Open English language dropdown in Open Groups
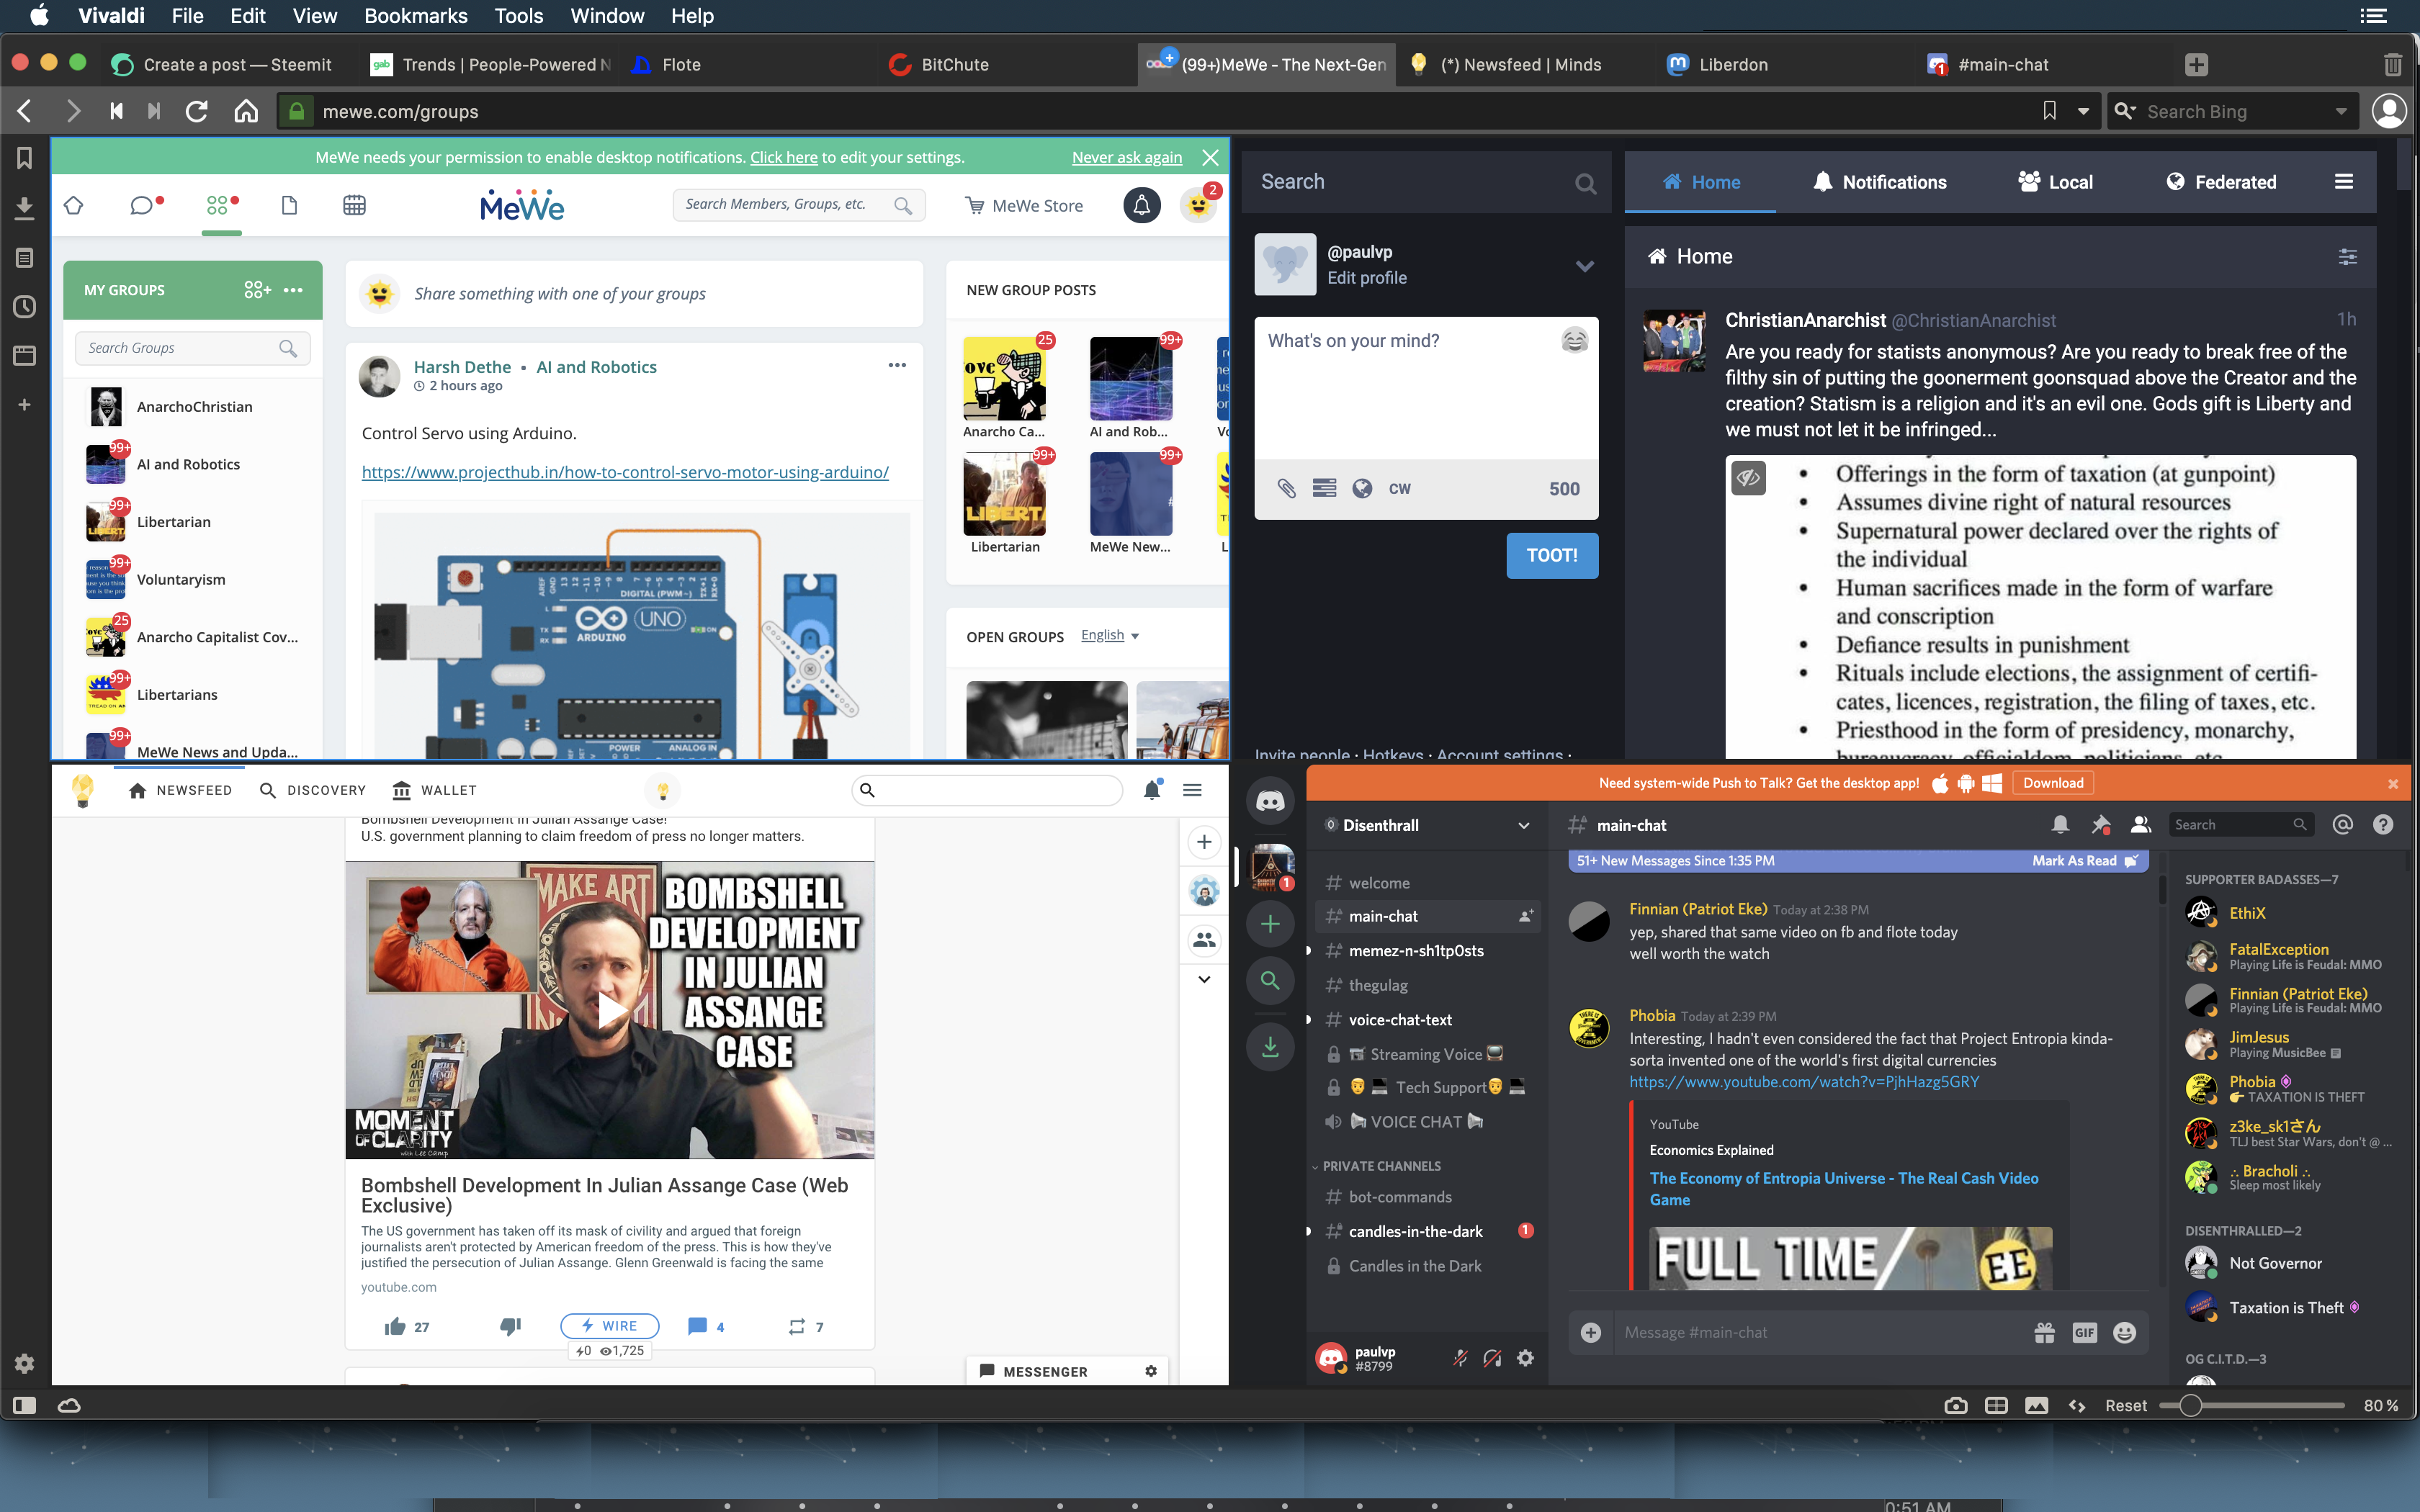The height and width of the screenshot is (1512, 2420). point(1110,635)
